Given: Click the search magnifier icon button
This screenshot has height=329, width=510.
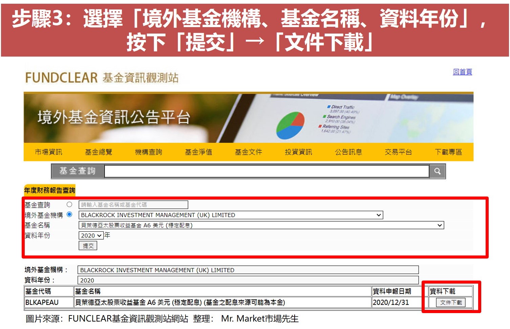Looking at the screenshot, I should tap(437, 171).
